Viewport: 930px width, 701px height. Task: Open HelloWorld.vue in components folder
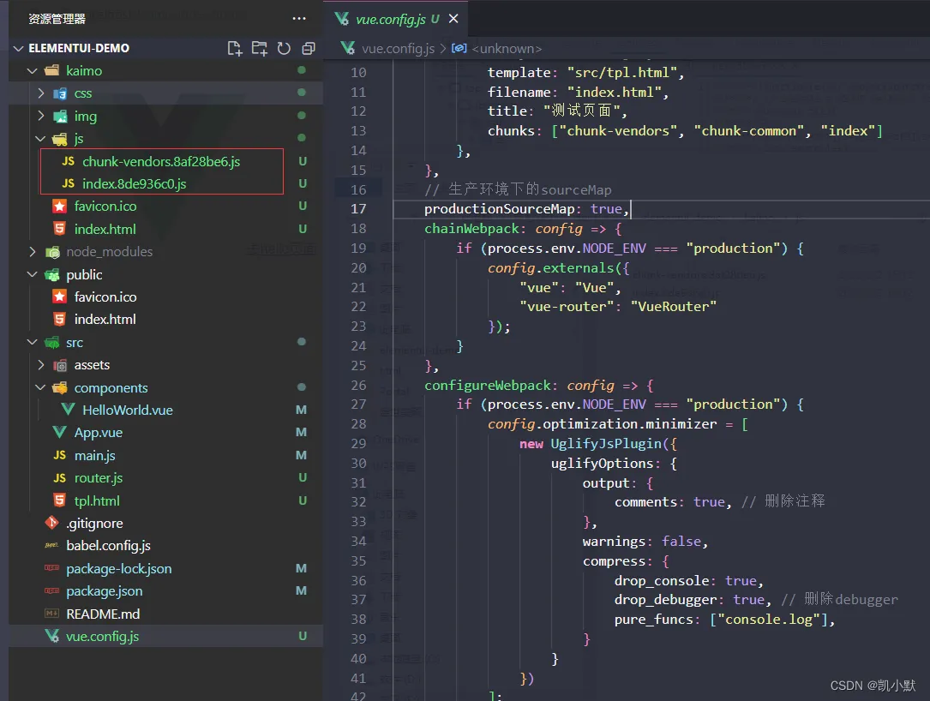pos(128,410)
